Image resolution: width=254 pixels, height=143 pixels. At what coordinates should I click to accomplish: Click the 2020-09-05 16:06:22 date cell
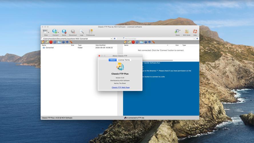[104, 48]
